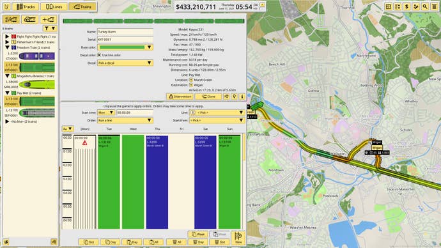Click the bottom-right corner icon of train list
The image size is (441, 248).
pyautogui.click(x=54, y=242)
